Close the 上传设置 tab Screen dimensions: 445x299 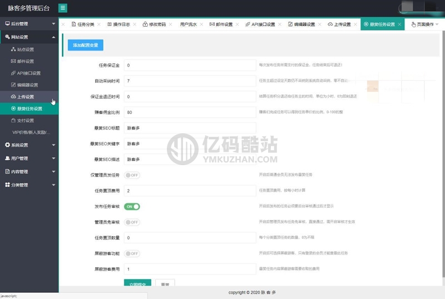[x=355, y=24]
